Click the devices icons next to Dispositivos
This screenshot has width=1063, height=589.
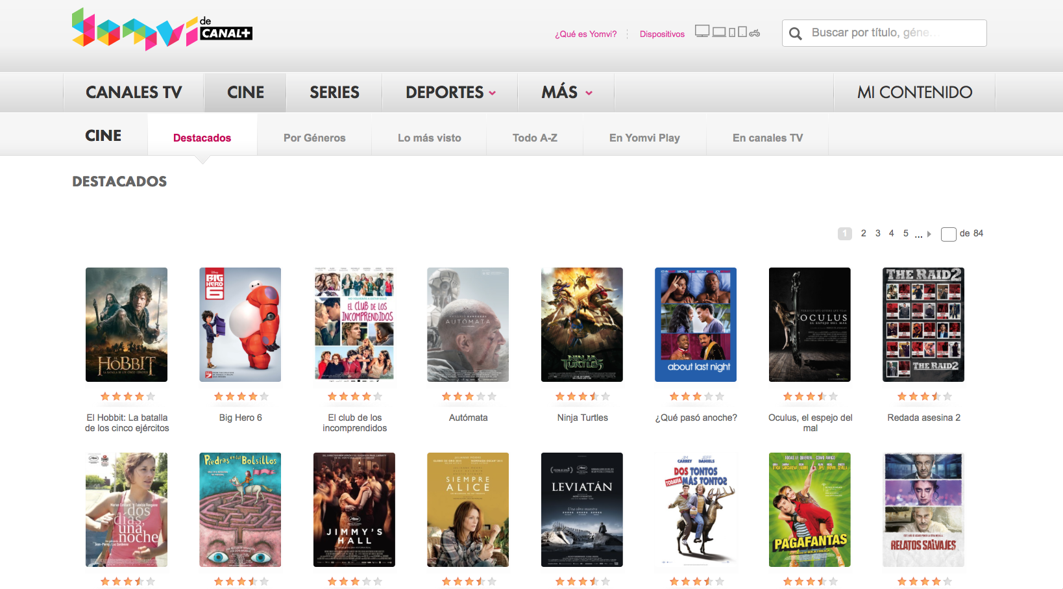point(727,32)
